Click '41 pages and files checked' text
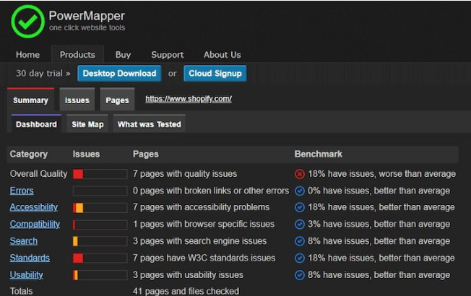The height and width of the screenshot is (296, 471). tap(186, 291)
